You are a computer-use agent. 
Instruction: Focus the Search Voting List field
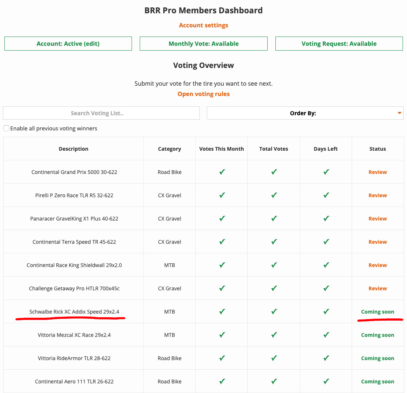pos(101,113)
